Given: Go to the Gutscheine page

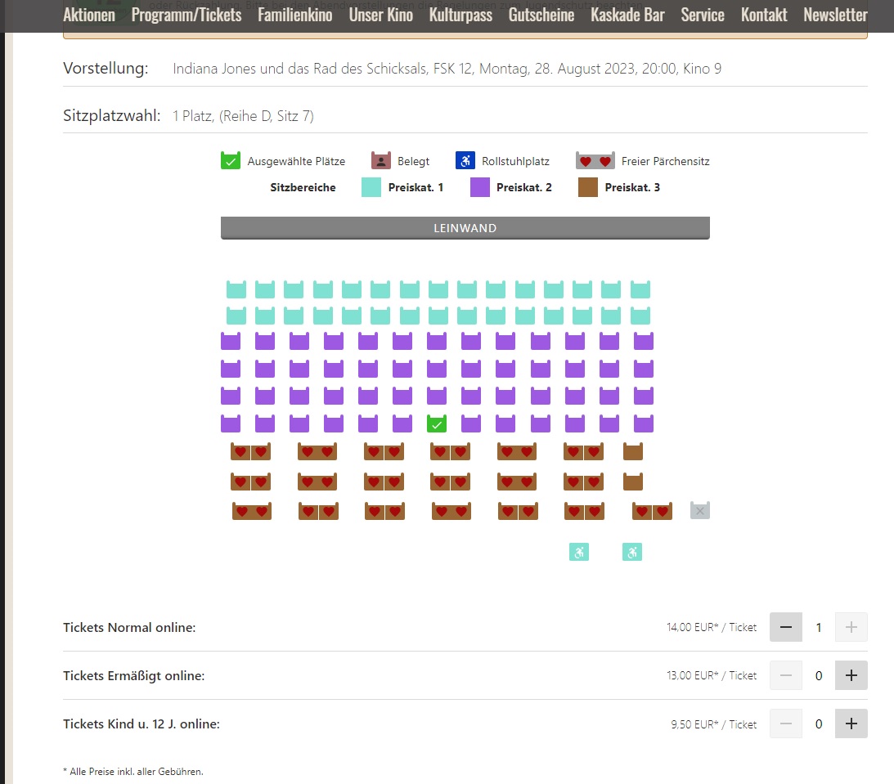Looking at the screenshot, I should pyautogui.click(x=541, y=15).
